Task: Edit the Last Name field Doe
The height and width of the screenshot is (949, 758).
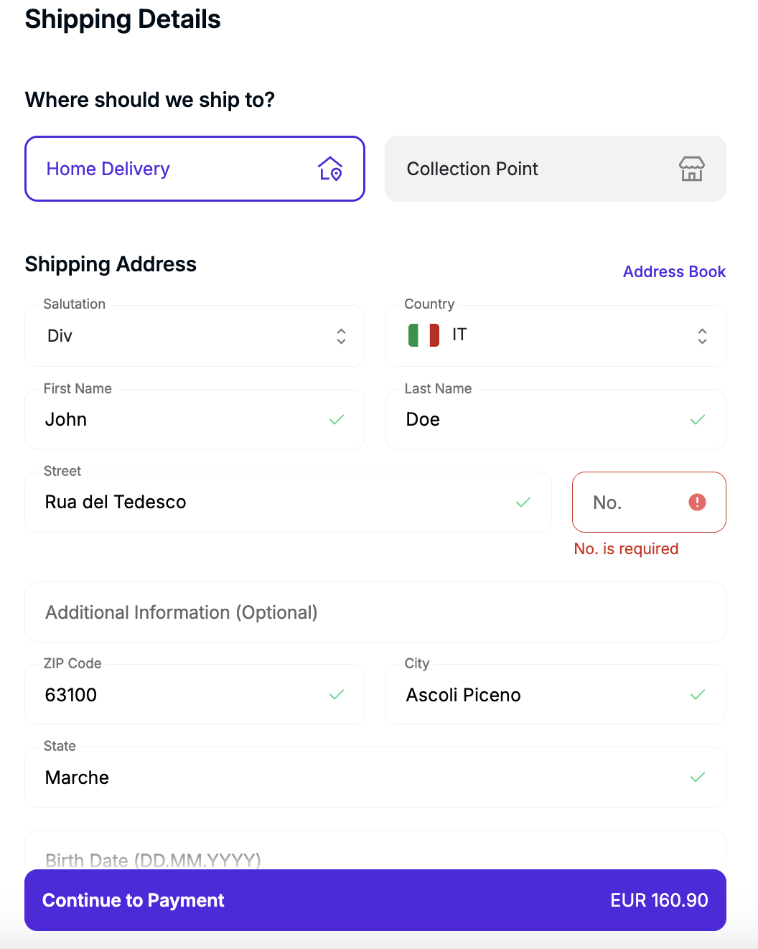Action: point(538,420)
